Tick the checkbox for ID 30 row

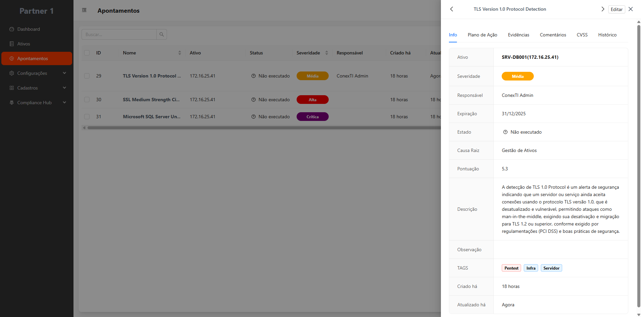(87, 100)
